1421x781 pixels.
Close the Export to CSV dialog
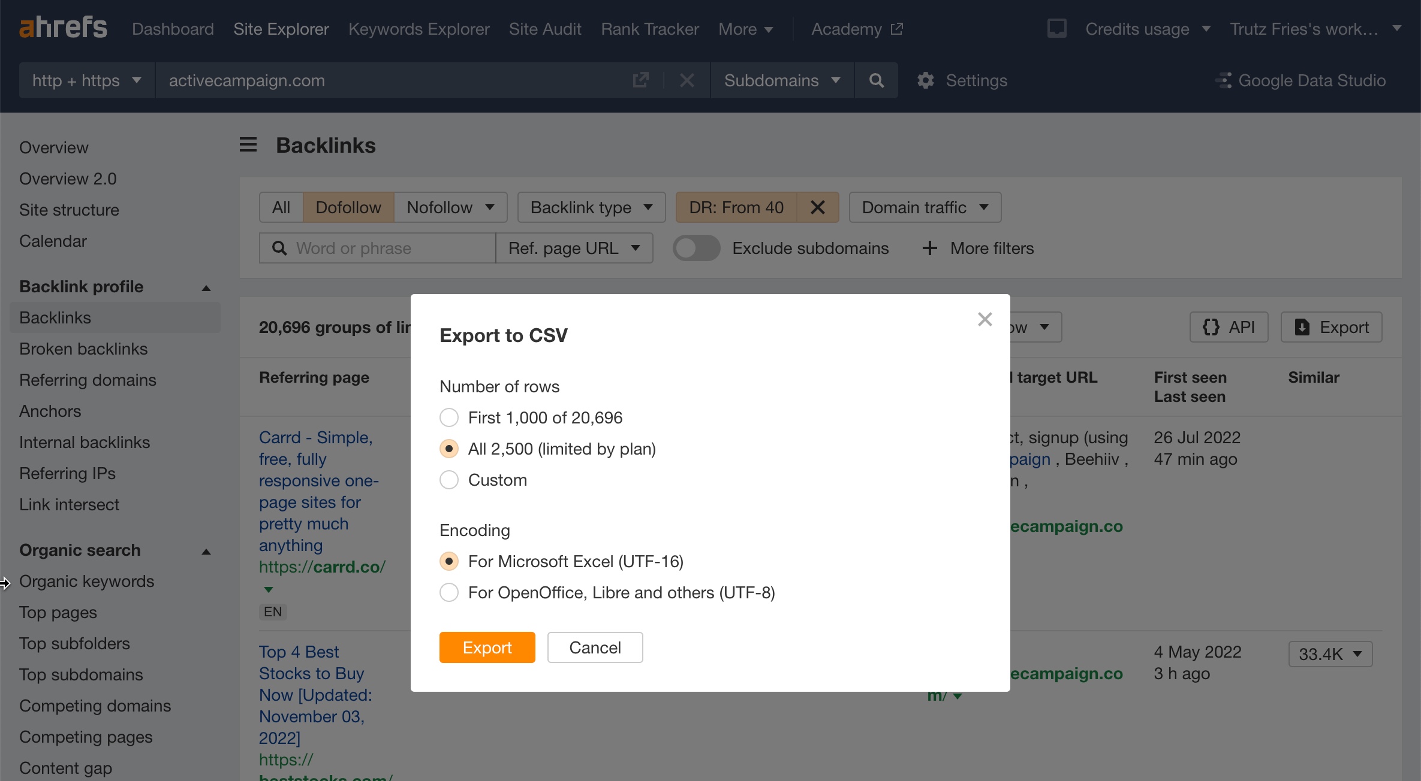(x=985, y=319)
